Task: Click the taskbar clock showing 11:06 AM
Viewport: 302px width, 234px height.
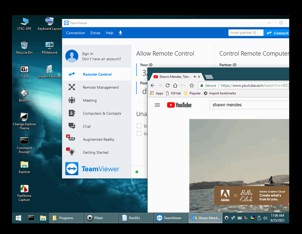Action: [x=277, y=218]
